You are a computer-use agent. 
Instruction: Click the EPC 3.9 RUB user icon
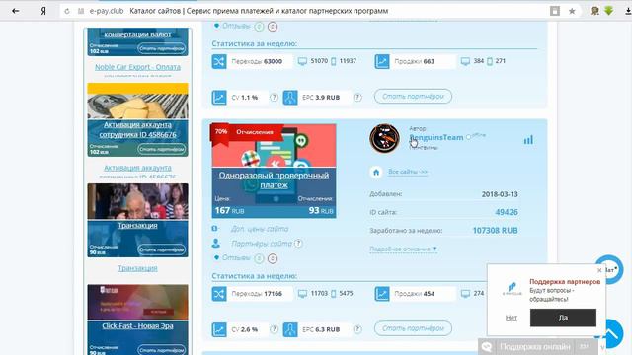coord(289,98)
